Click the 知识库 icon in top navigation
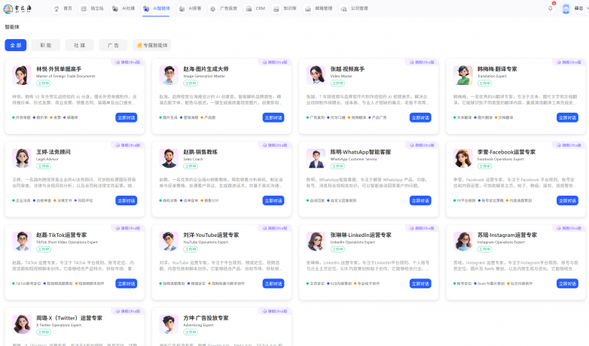This screenshot has width=589, height=346. tap(276, 8)
